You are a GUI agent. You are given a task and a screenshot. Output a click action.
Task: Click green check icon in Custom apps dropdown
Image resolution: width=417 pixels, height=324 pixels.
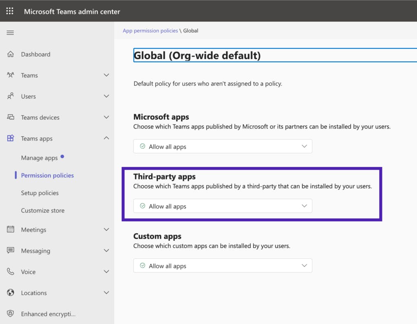(x=143, y=265)
